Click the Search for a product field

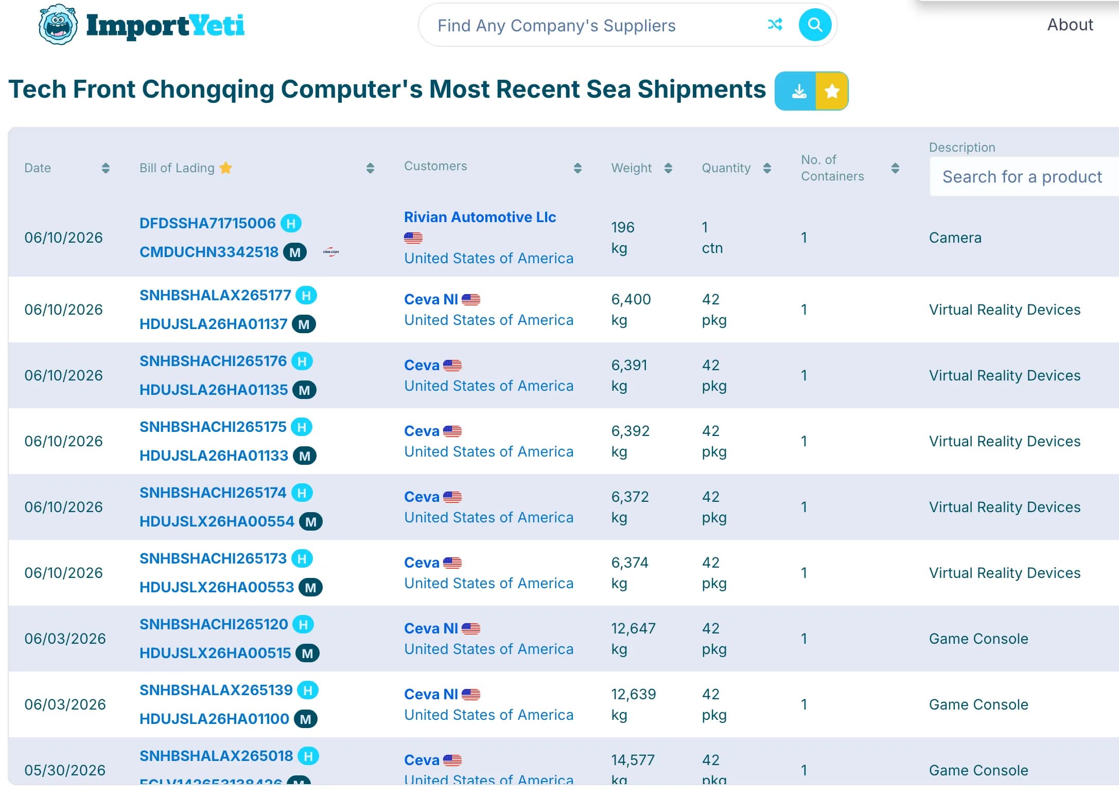(1024, 176)
